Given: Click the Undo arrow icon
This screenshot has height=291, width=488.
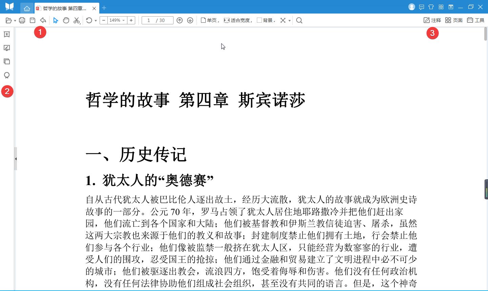Looking at the screenshot, I should tap(43, 20).
